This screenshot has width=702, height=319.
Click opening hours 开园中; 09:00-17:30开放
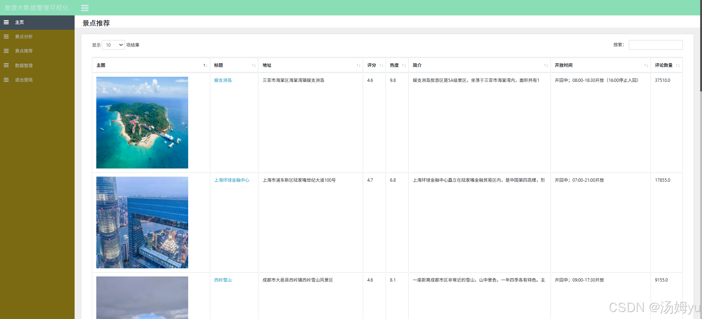(x=580, y=280)
